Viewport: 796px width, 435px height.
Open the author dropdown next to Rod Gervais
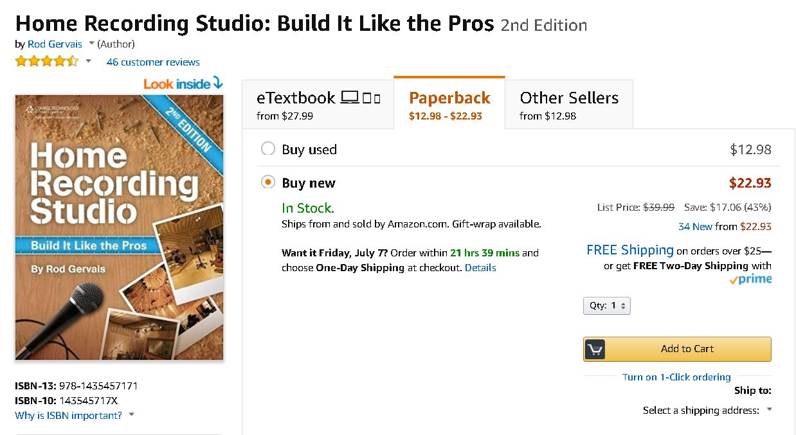coord(91,44)
